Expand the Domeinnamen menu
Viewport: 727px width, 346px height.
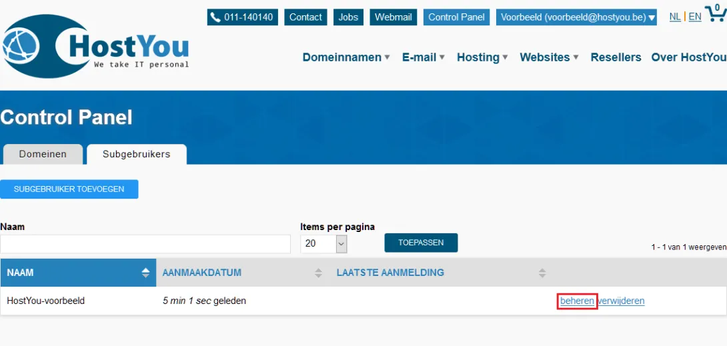(x=346, y=57)
